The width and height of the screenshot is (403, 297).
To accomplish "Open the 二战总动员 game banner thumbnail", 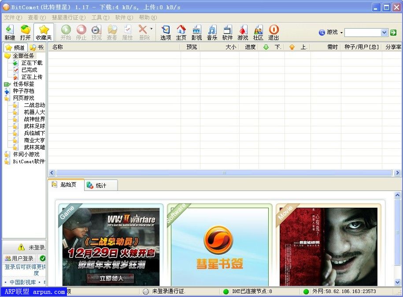I will [x=111, y=247].
